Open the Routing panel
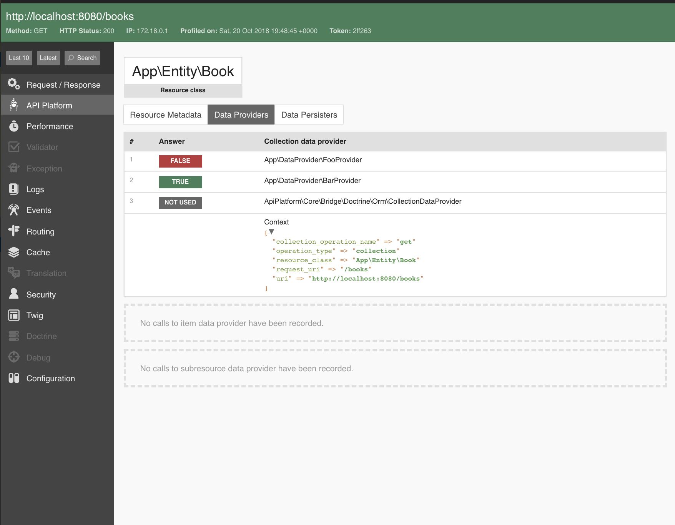The width and height of the screenshot is (675, 525). [x=57, y=231]
